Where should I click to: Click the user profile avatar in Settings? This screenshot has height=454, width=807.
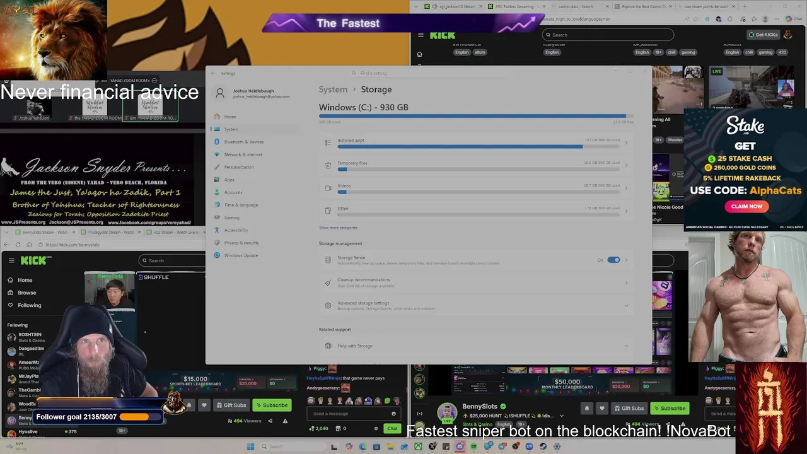tap(220, 93)
